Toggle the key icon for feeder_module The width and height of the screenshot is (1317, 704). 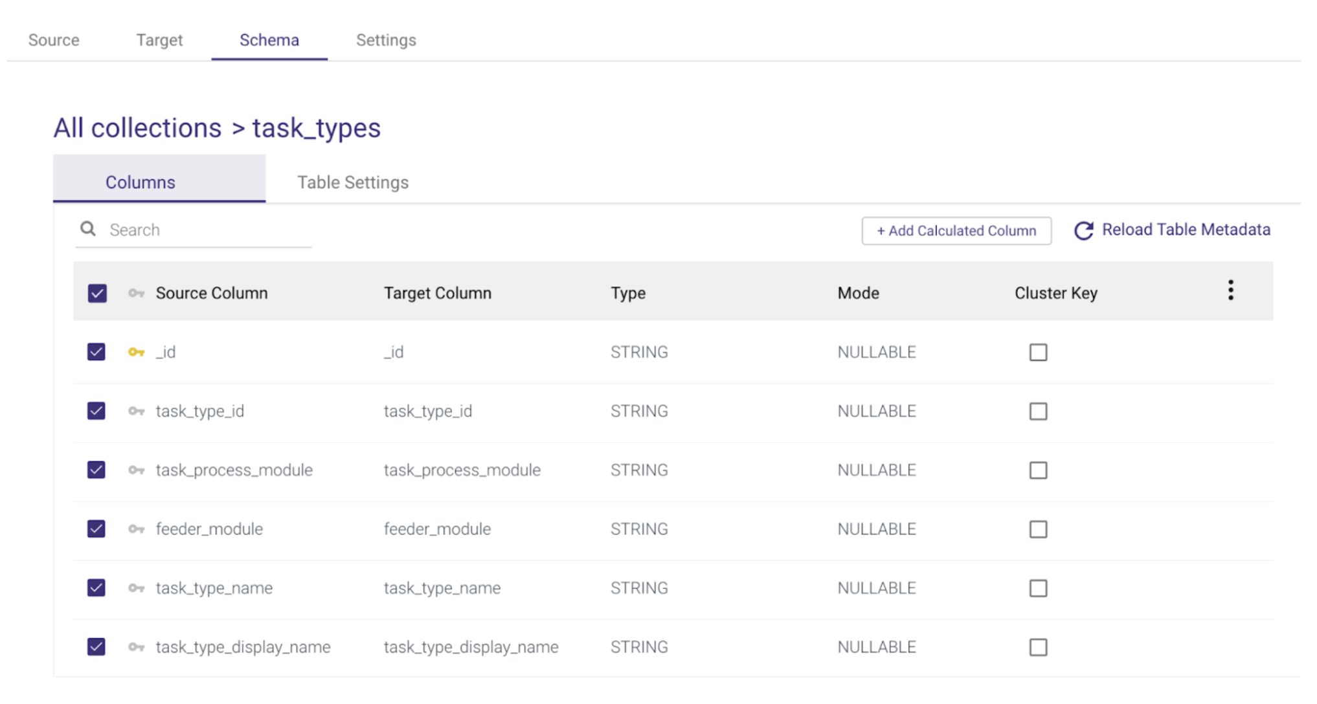[x=136, y=529]
